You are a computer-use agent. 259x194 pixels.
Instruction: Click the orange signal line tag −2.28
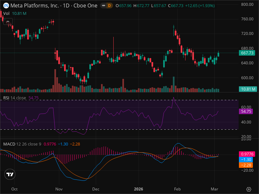(x=246, y=165)
